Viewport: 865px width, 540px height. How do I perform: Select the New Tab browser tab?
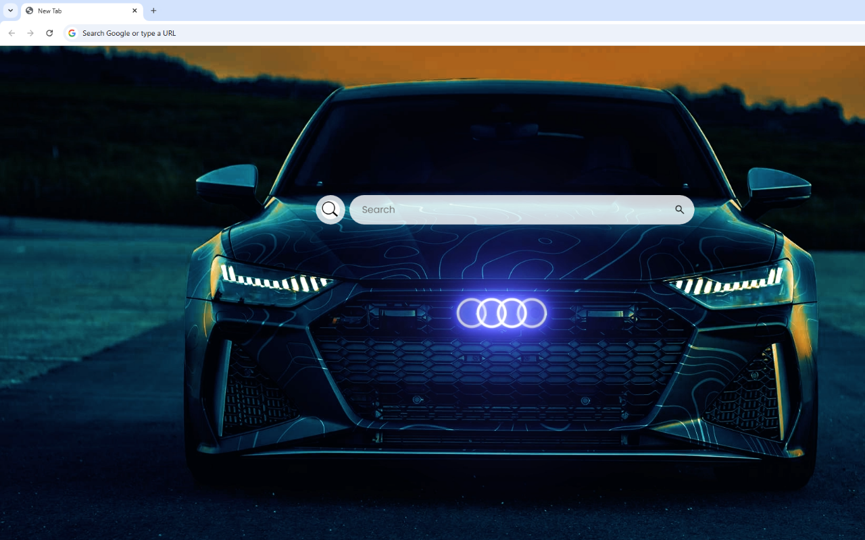click(82, 11)
